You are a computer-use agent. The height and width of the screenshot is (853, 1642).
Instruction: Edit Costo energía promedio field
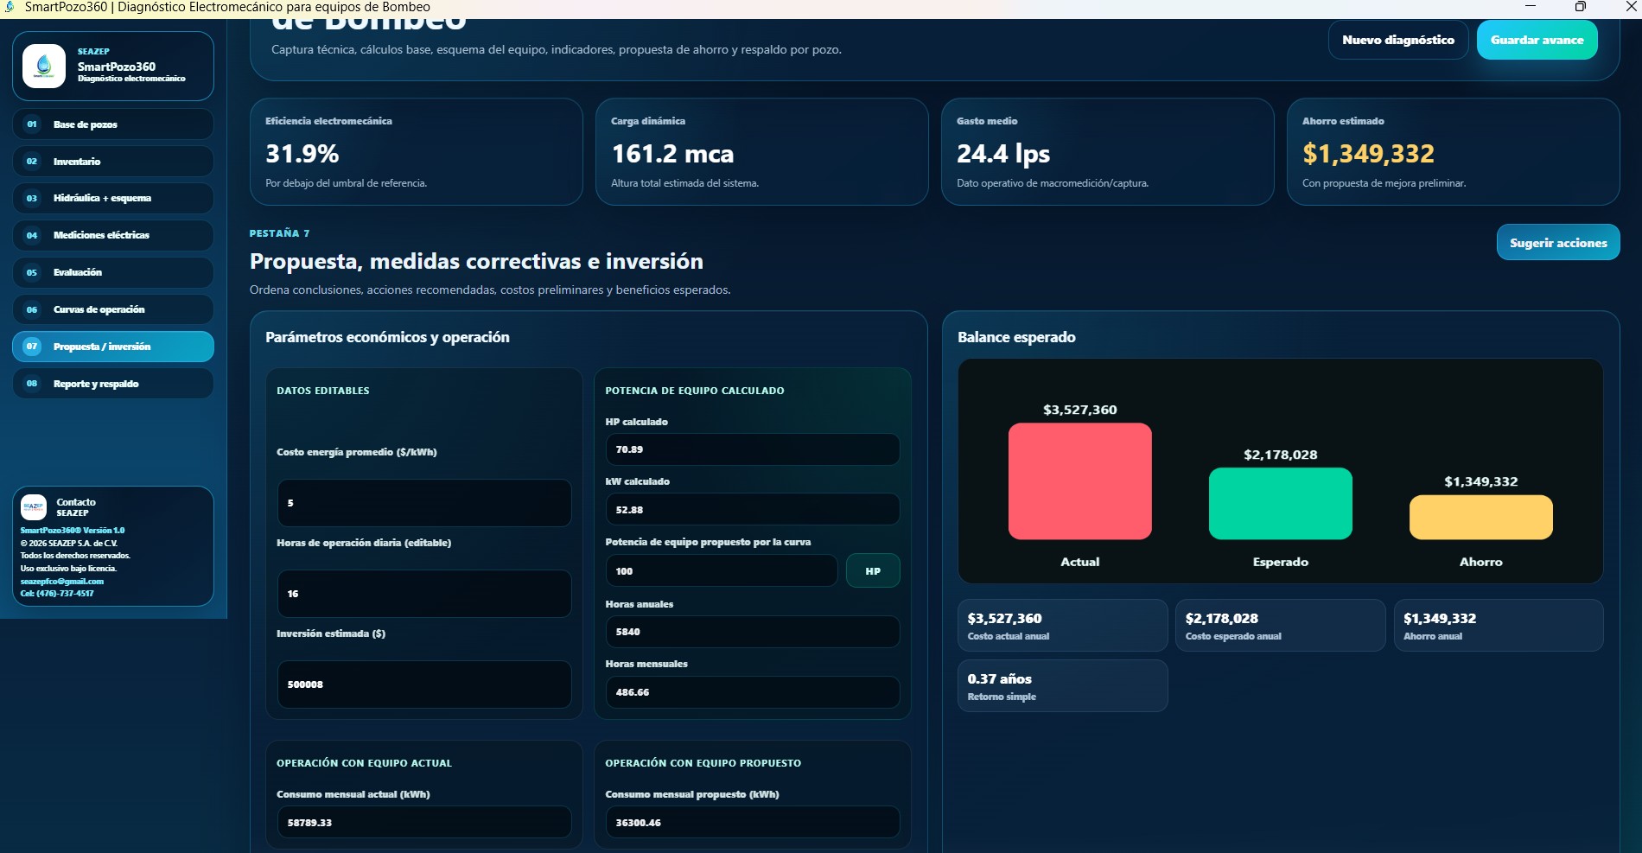(x=424, y=503)
